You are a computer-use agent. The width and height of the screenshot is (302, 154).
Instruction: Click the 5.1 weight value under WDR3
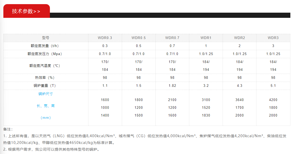[273, 86]
